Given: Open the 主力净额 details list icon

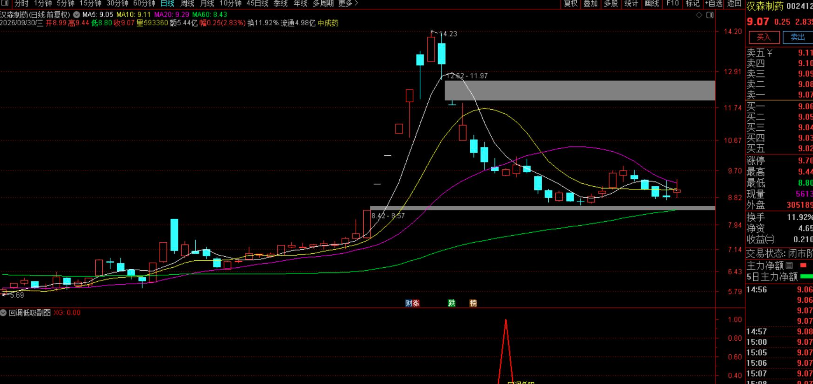Looking at the screenshot, I should pyautogui.click(x=790, y=265).
